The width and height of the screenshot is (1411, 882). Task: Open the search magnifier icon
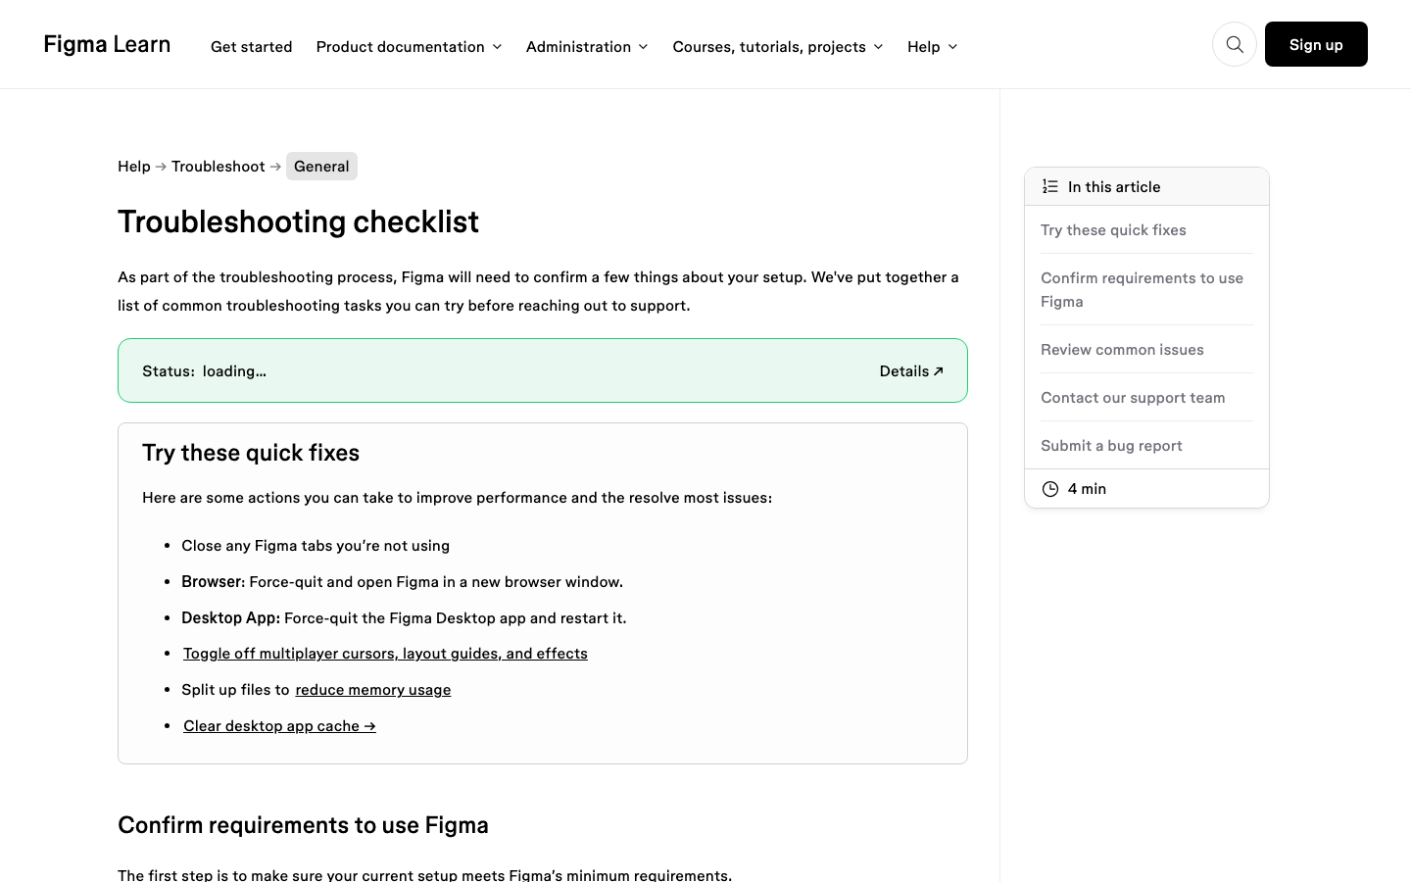1235,44
